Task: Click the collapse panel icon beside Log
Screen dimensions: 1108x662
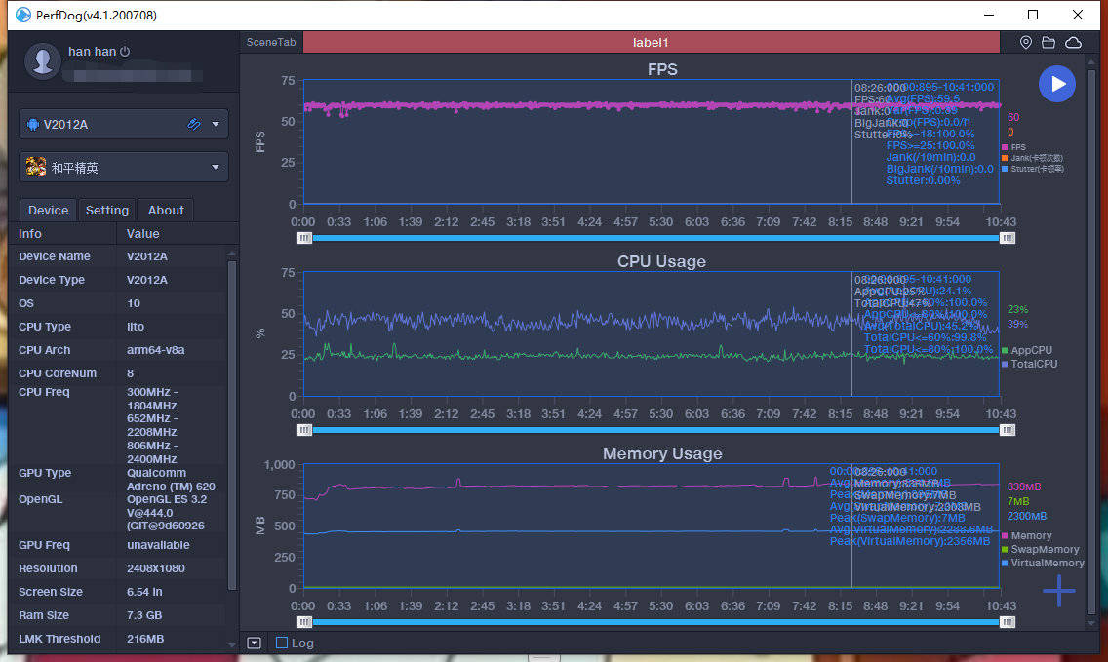Action: 255,643
